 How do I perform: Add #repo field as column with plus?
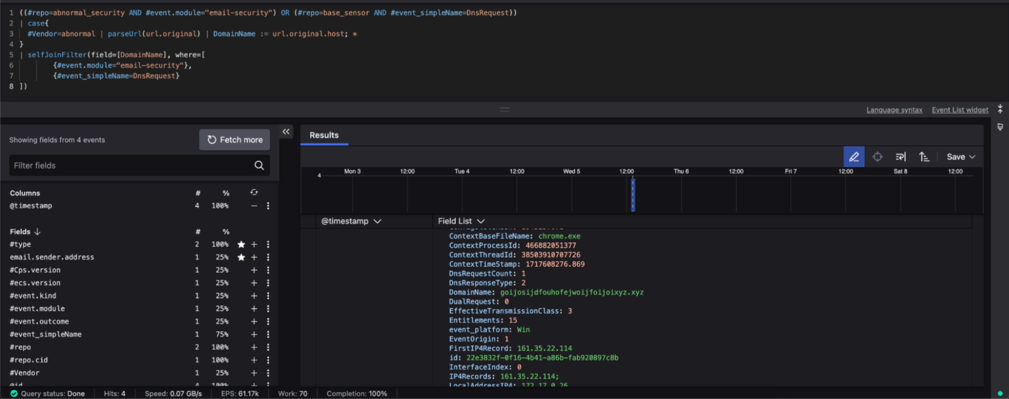(254, 348)
